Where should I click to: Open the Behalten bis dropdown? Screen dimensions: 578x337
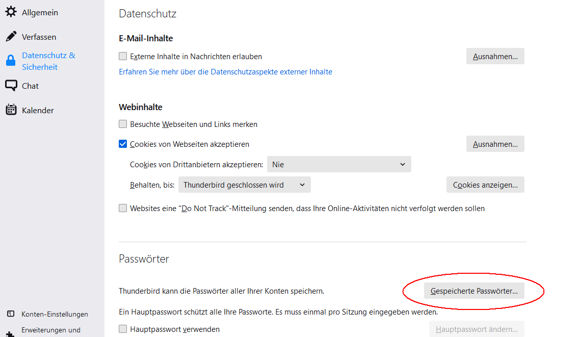tap(244, 185)
